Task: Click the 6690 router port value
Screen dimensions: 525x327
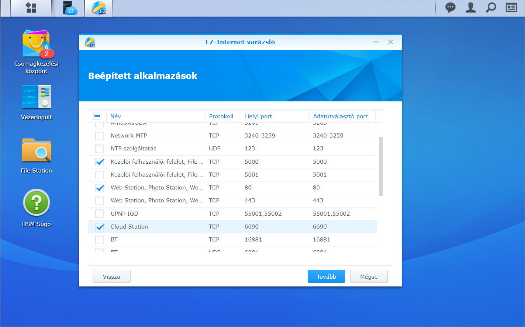Action: coord(320,227)
